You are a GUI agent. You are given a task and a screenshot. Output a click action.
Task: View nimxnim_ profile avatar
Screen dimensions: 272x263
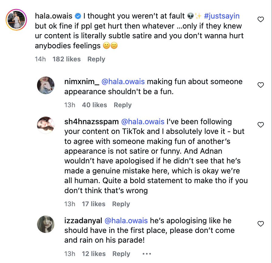[46, 85]
